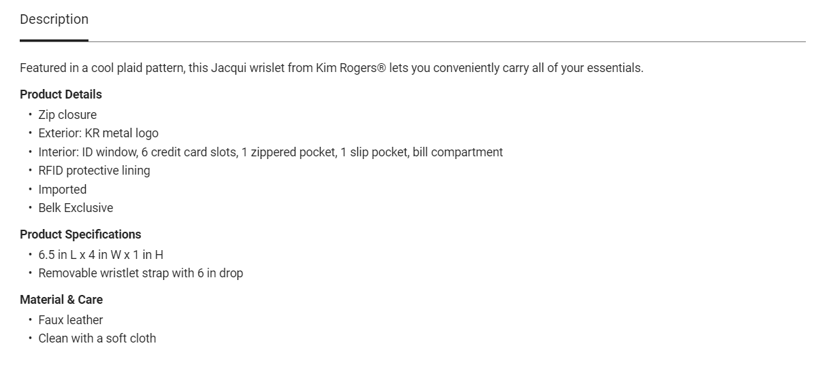The width and height of the screenshot is (829, 367).
Task: Select the Material & Care heading
Action: point(61,300)
